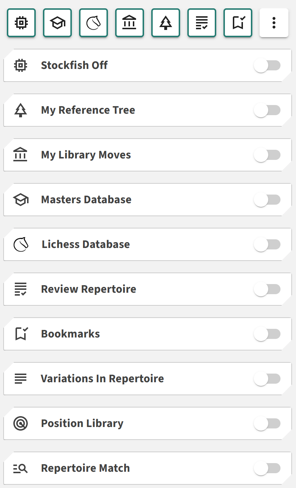Open the Lichess knight toolbar icon
This screenshot has width=296, height=488.
[x=93, y=23]
